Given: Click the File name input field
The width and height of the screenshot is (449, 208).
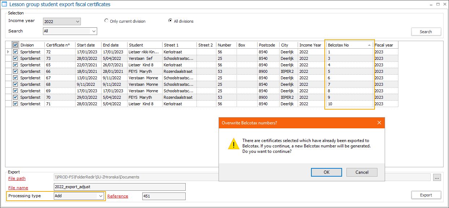Looking at the screenshot, I should (x=119, y=187).
